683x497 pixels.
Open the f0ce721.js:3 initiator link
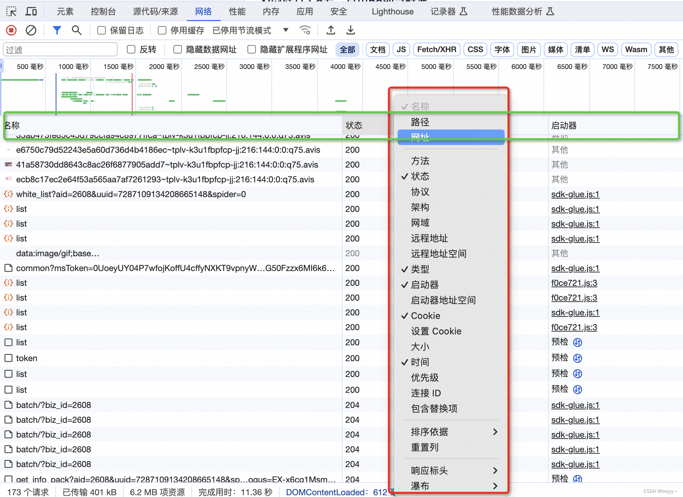(574, 283)
